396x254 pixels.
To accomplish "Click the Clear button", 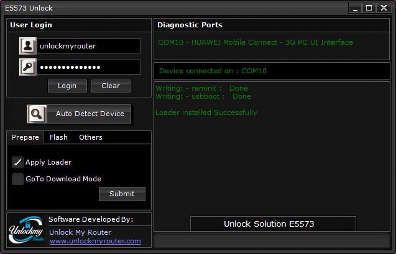I will tap(111, 86).
